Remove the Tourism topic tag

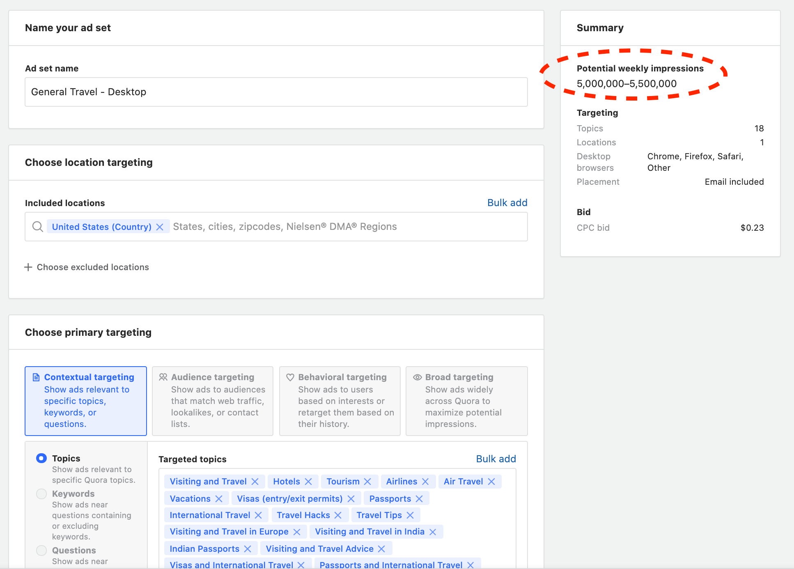(x=367, y=482)
